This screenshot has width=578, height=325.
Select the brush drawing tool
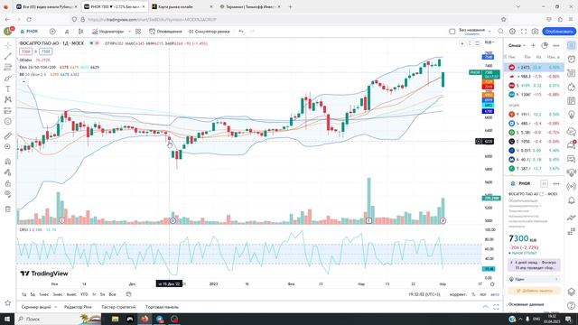click(8, 79)
